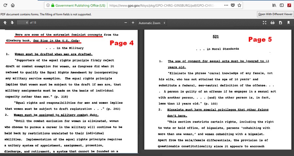
Task: Reload the current page
Action: coord(4,6)
